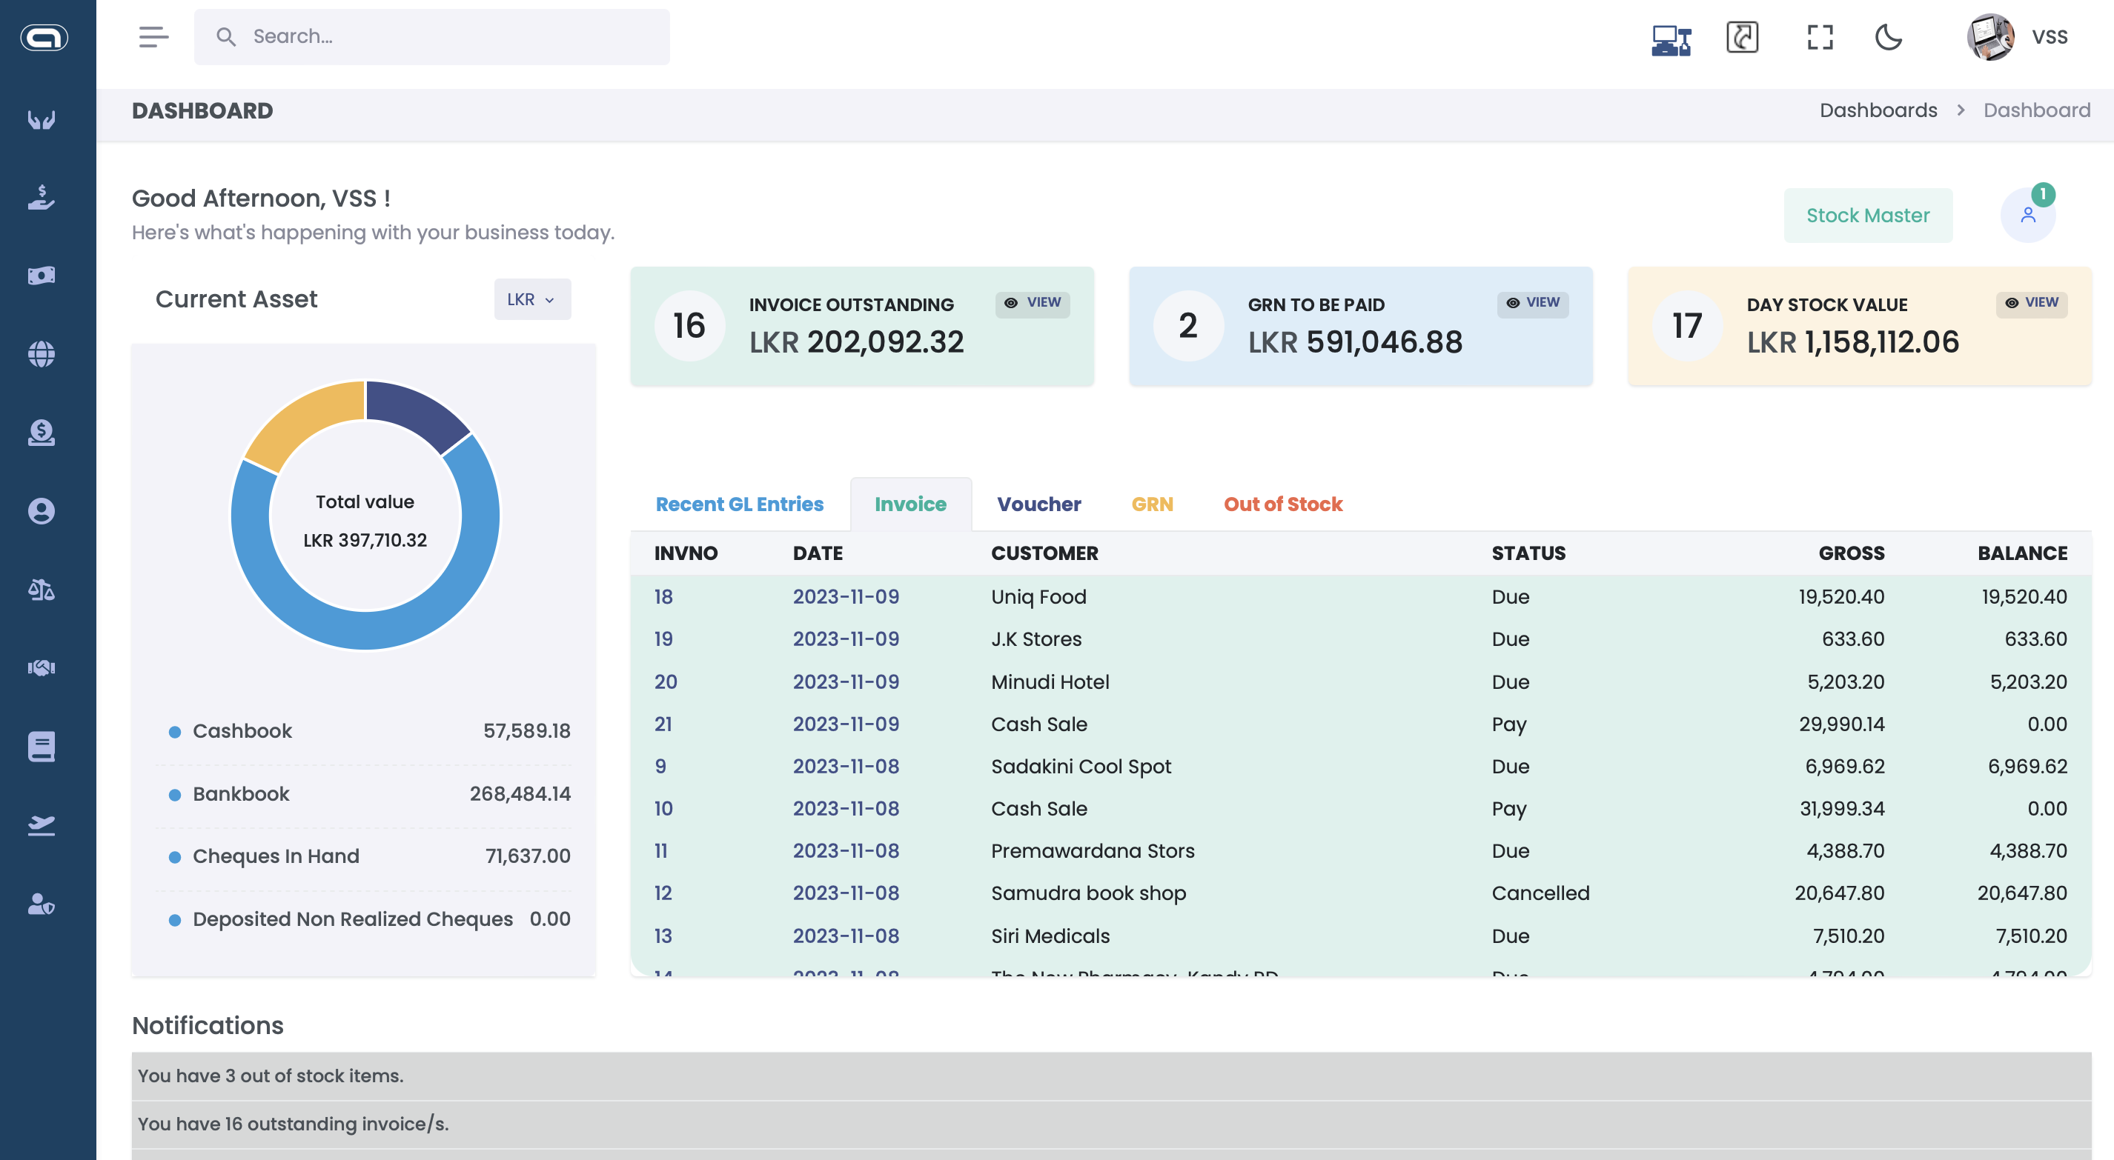Open the POS terminal icon in header

coord(1671,39)
